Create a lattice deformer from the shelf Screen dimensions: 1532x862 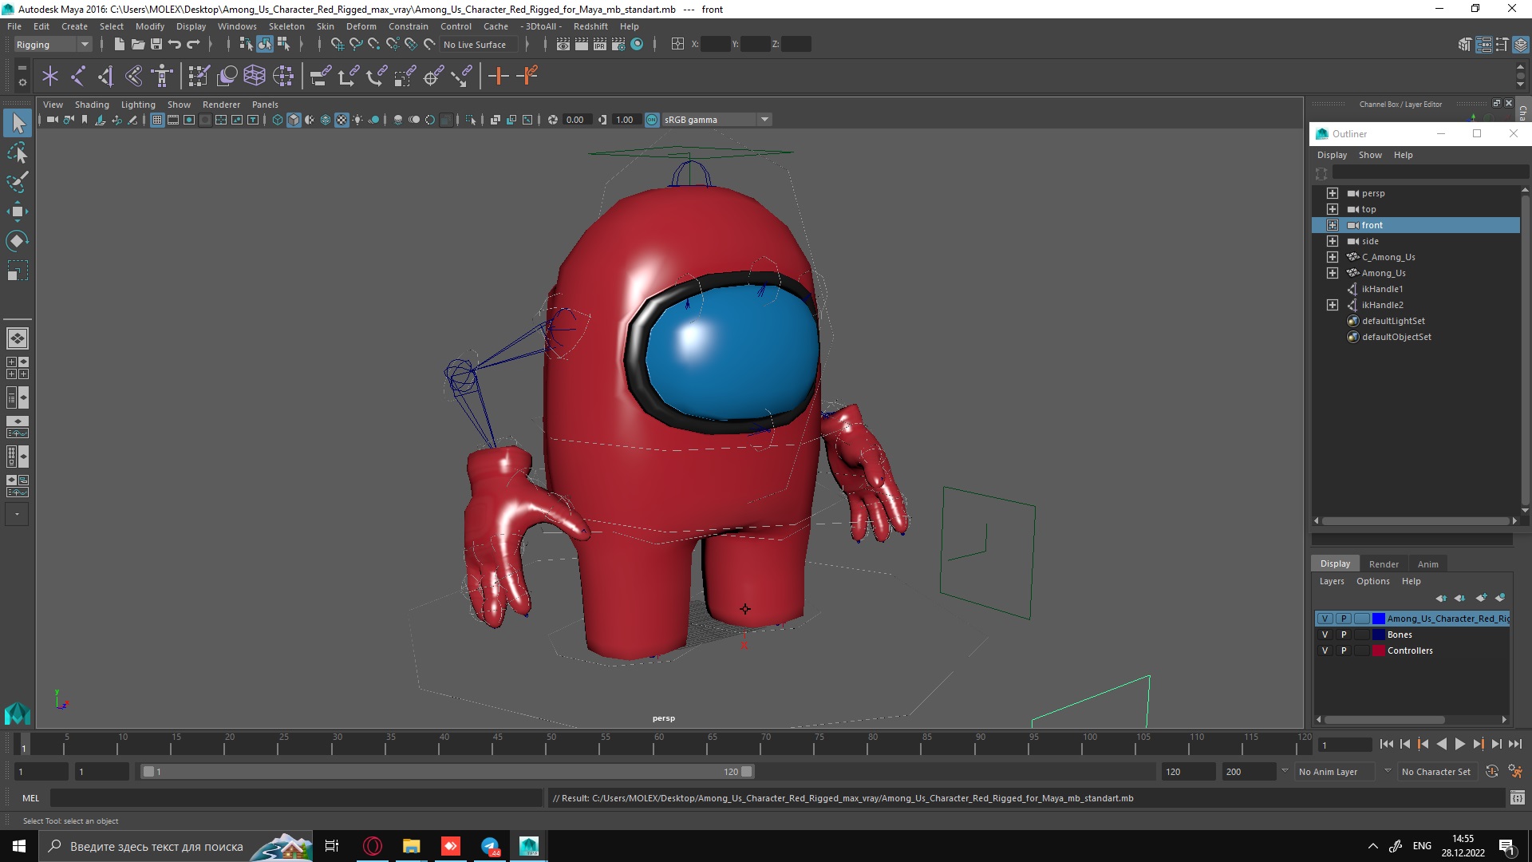click(x=255, y=77)
